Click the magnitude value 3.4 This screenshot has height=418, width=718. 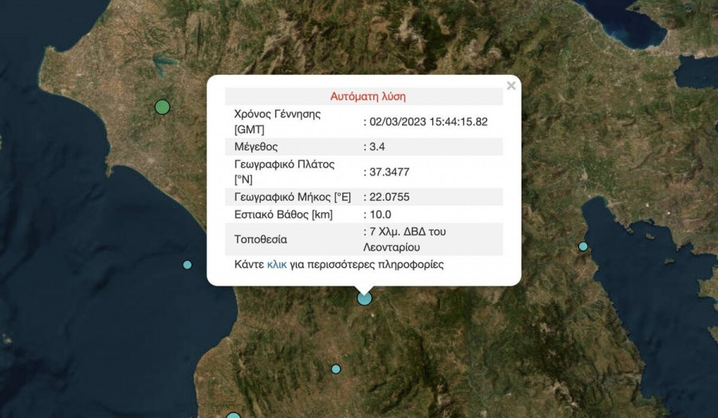point(377,147)
